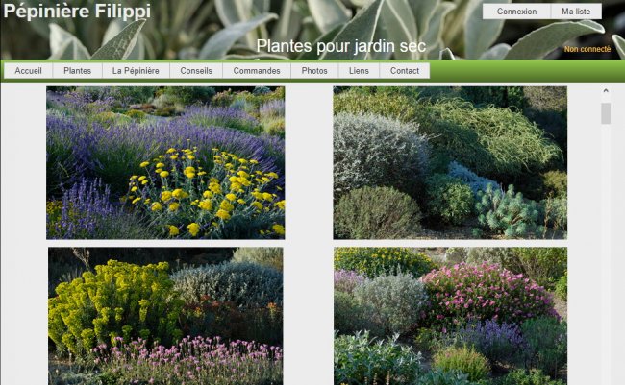Open the lavender and yellow flowers photo
The width and height of the screenshot is (625, 385).
(165, 162)
